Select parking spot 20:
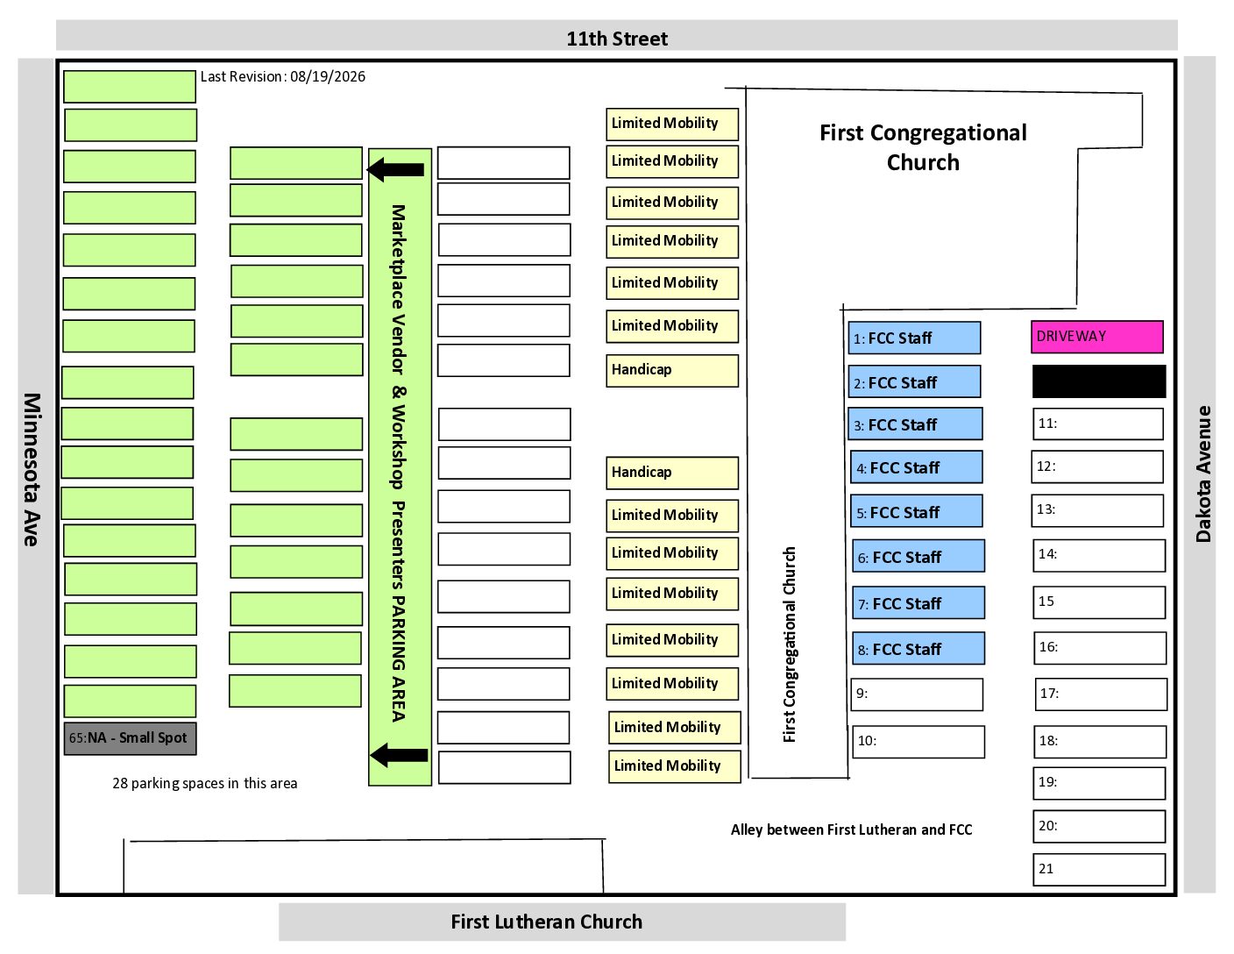 1100,827
